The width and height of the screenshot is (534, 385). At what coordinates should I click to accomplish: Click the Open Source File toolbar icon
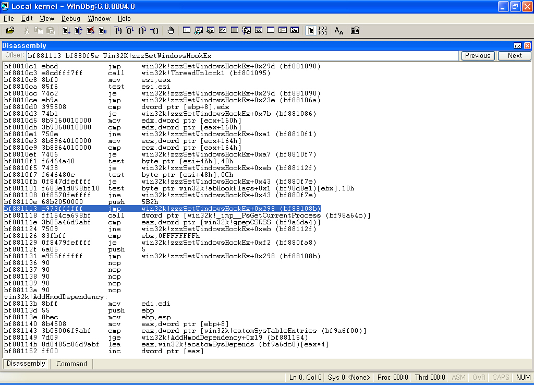(x=10, y=31)
